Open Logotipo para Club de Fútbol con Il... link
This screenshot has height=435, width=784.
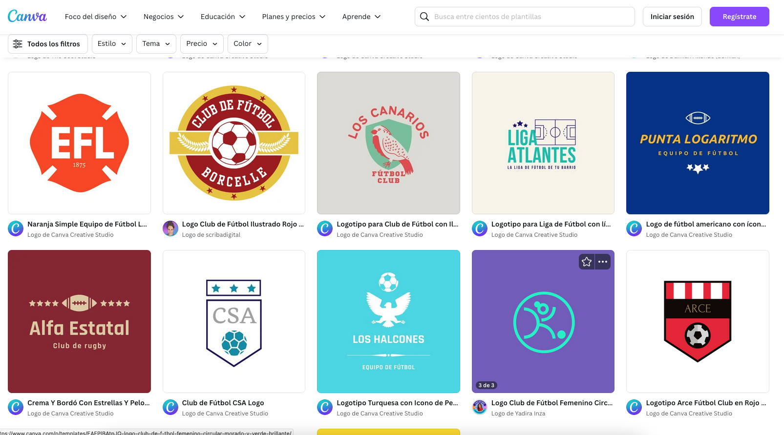(x=398, y=224)
